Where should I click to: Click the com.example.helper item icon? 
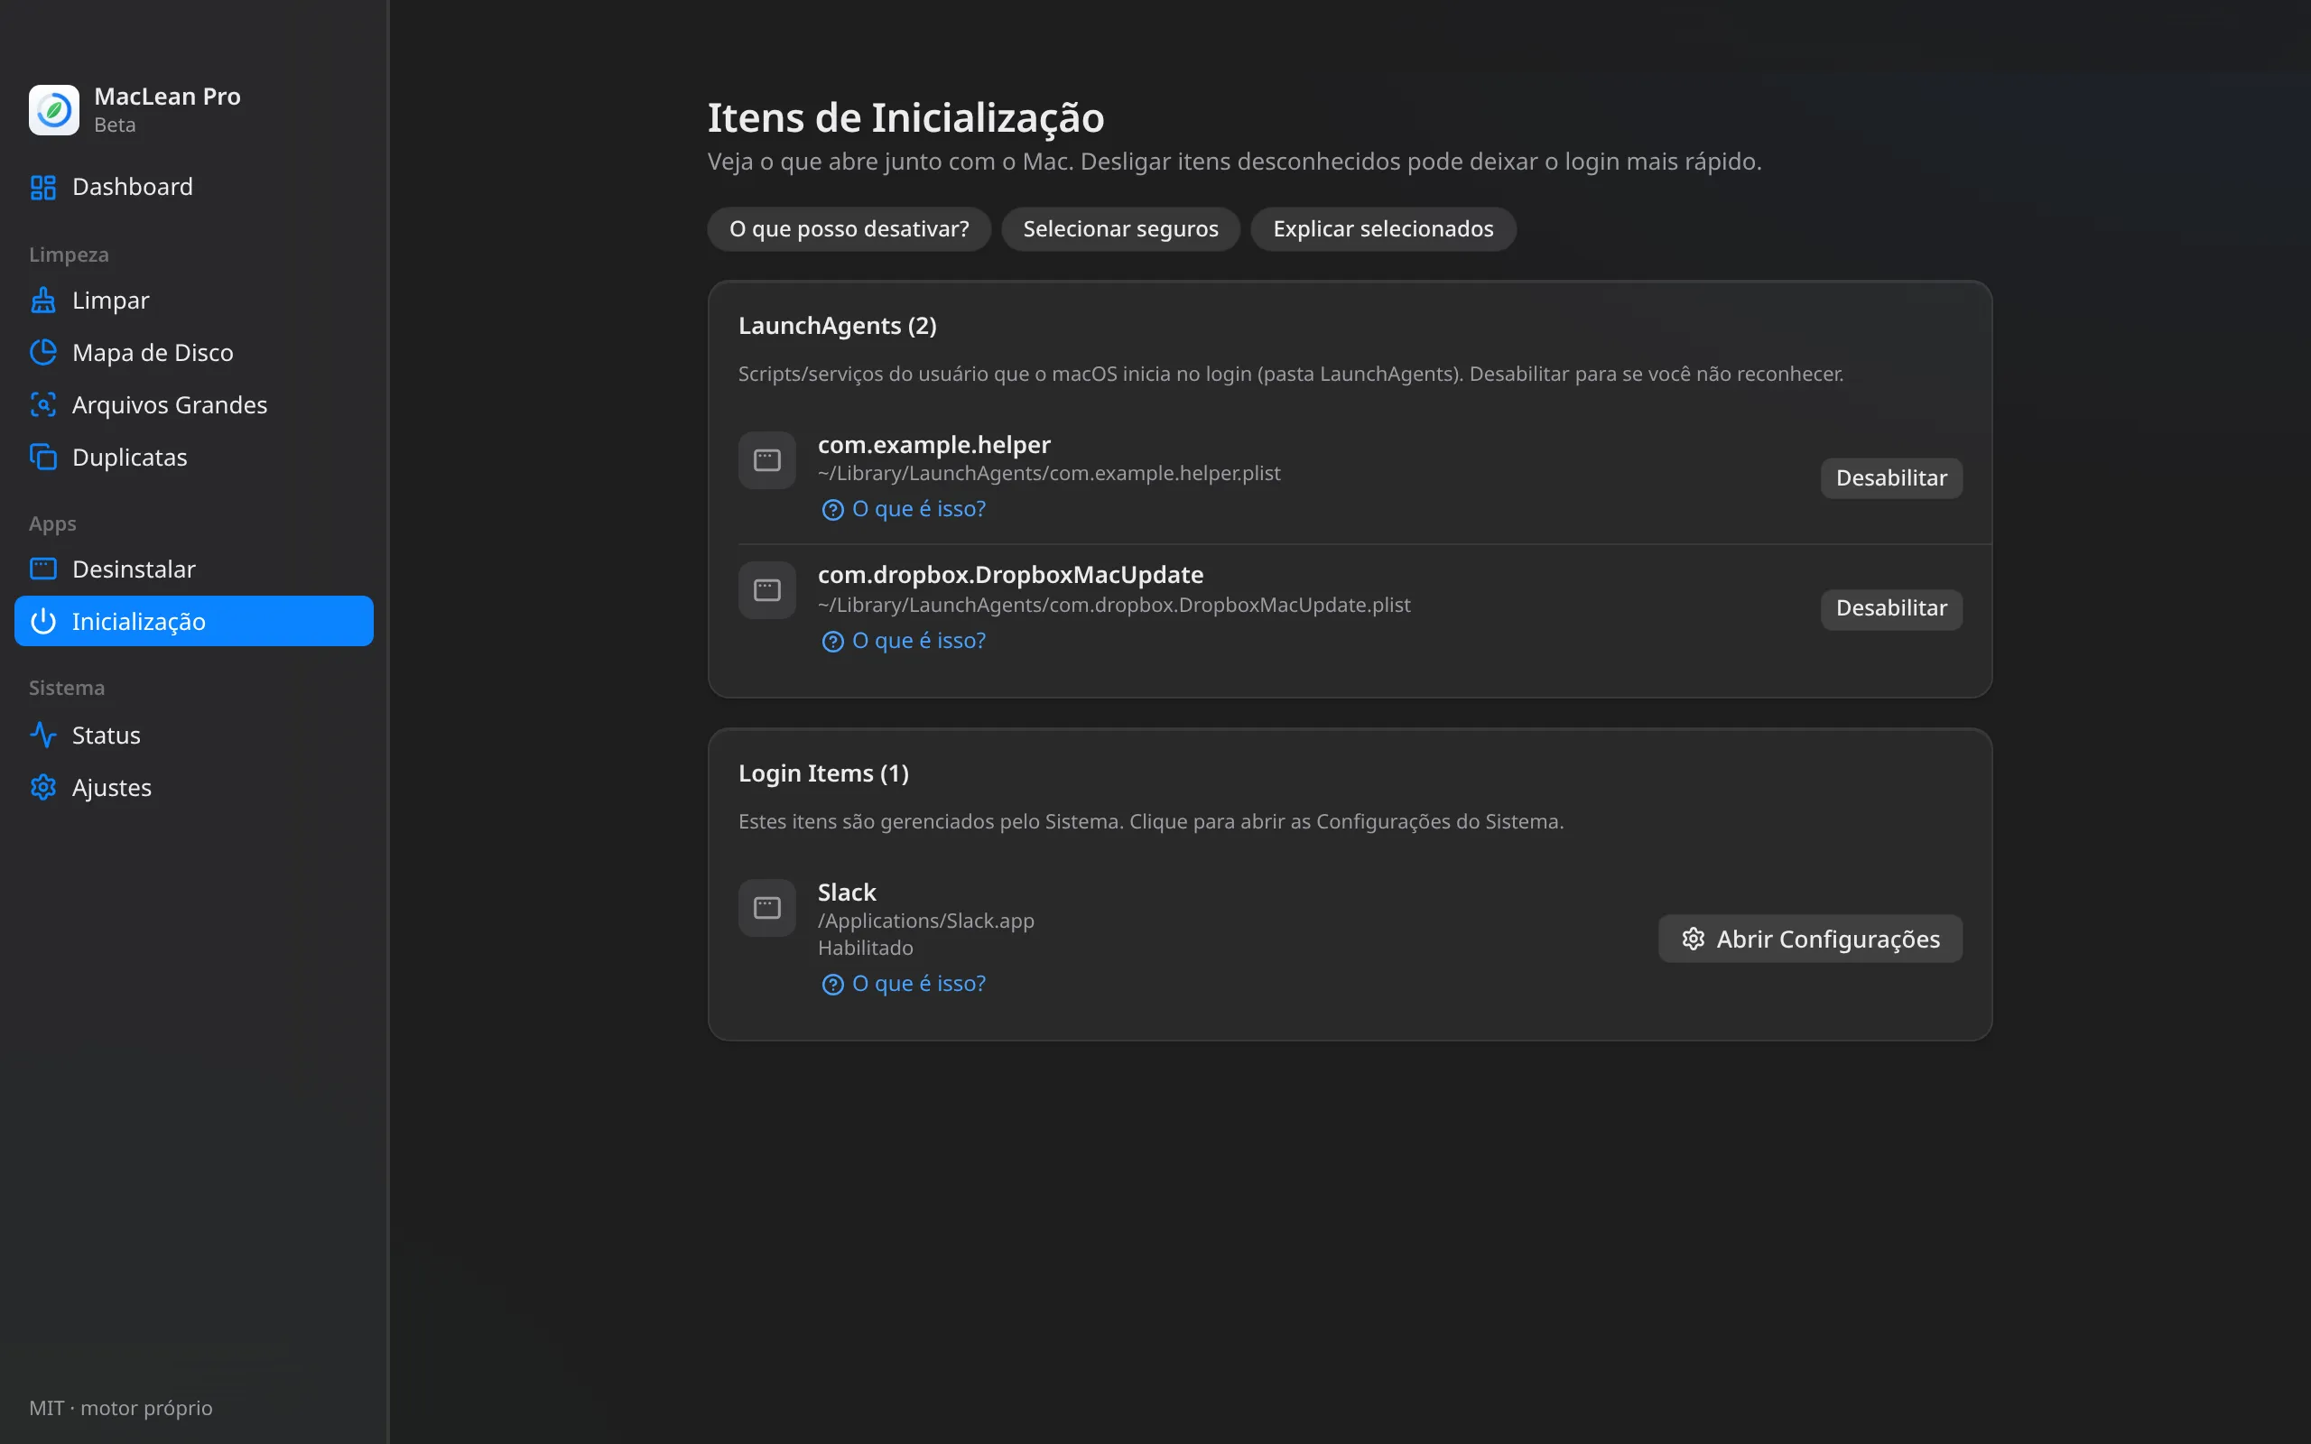point(766,460)
